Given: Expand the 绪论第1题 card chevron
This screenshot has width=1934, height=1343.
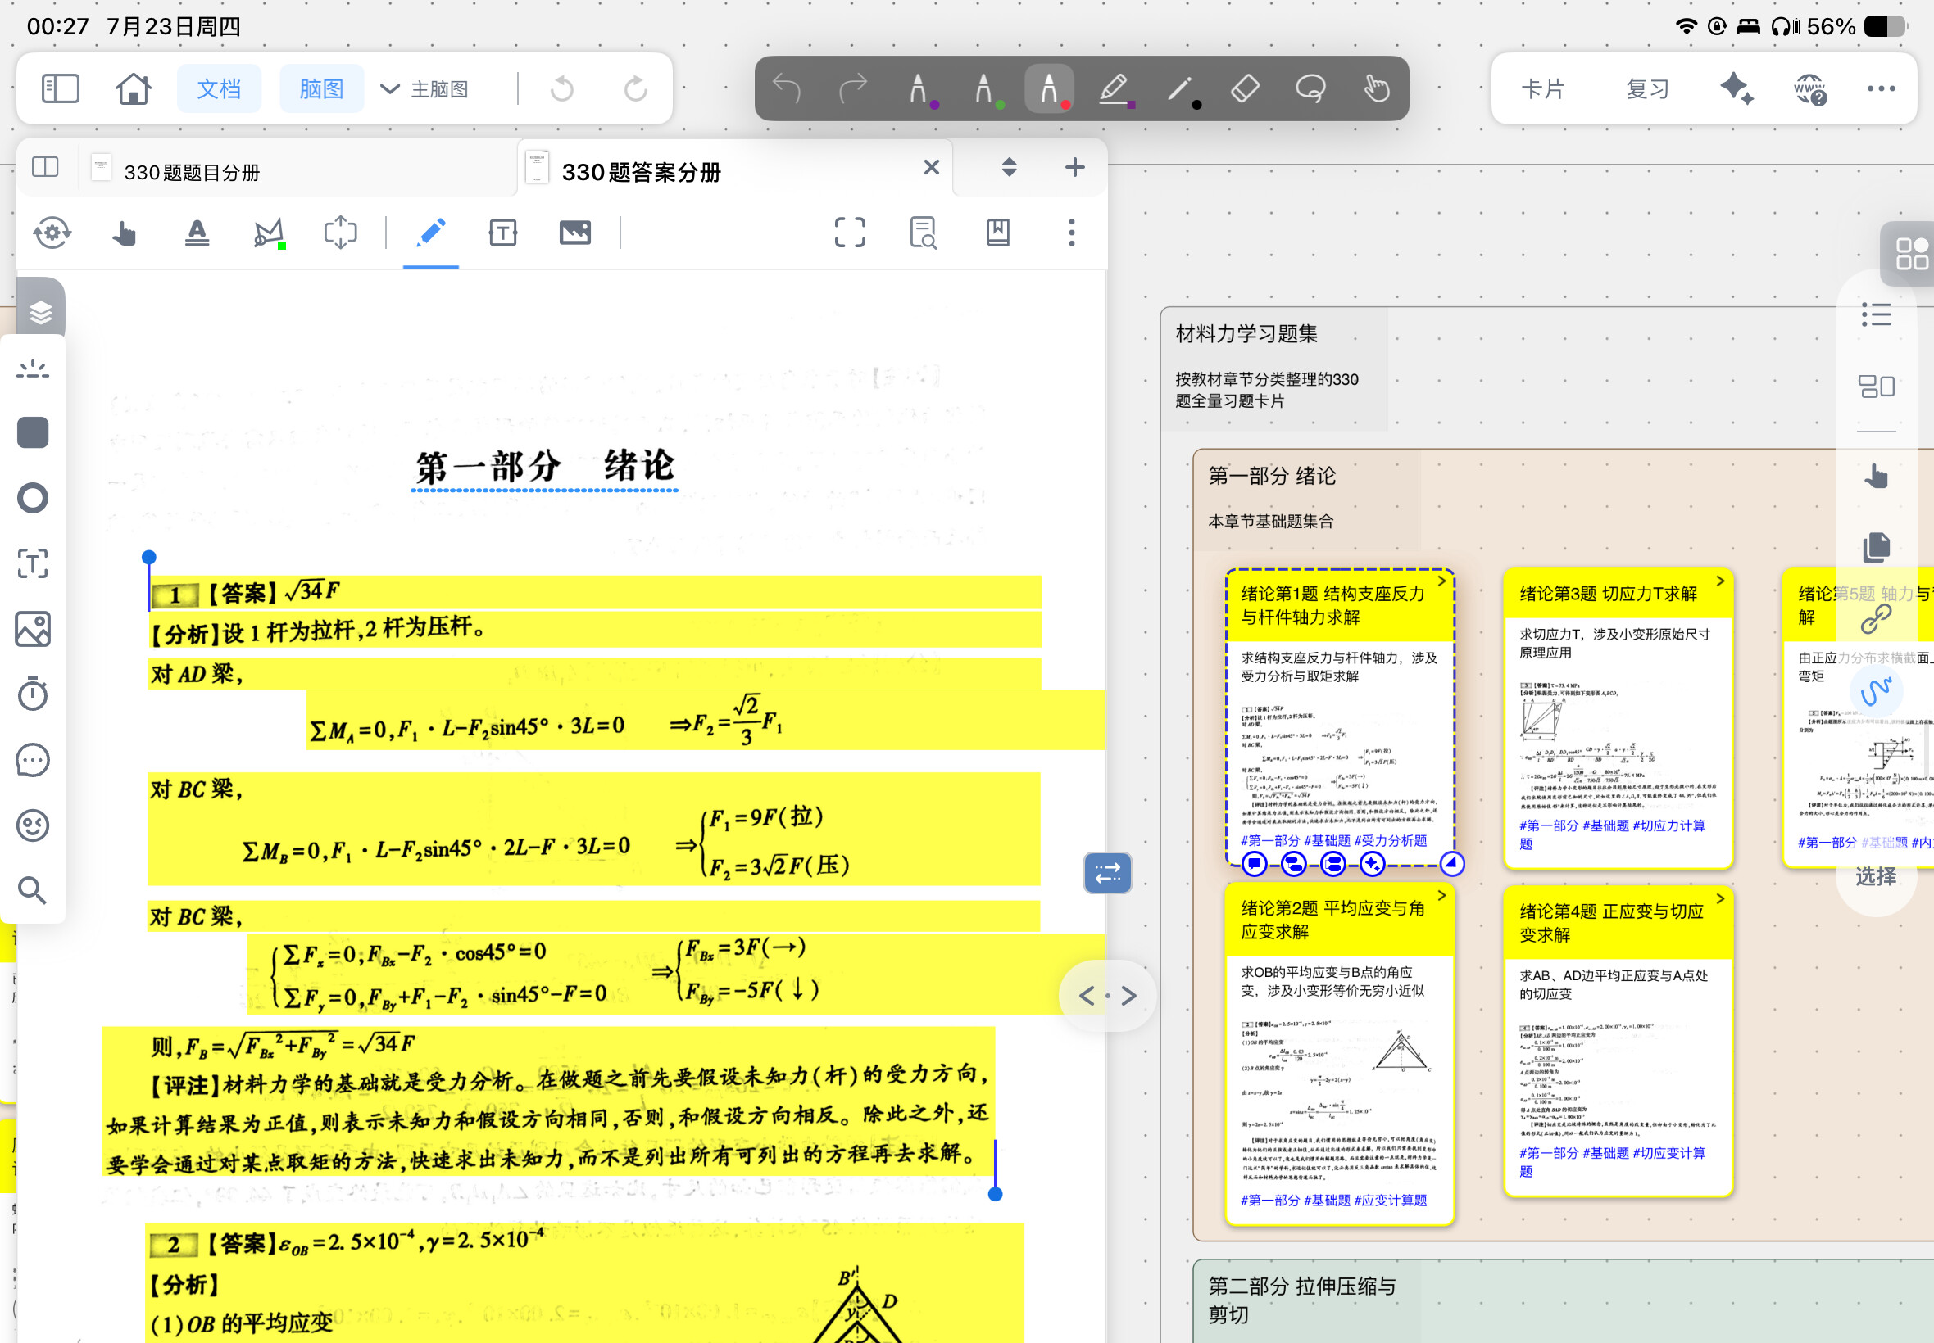Looking at the screenshot, I should tap(1441, 581).
